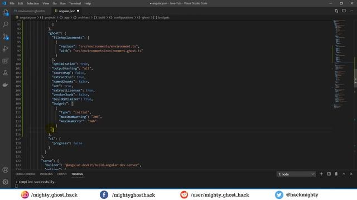The width and height of the screenshot is (357, 200).
Task: Open the Manage gear icon
Action: coord(6,182)
